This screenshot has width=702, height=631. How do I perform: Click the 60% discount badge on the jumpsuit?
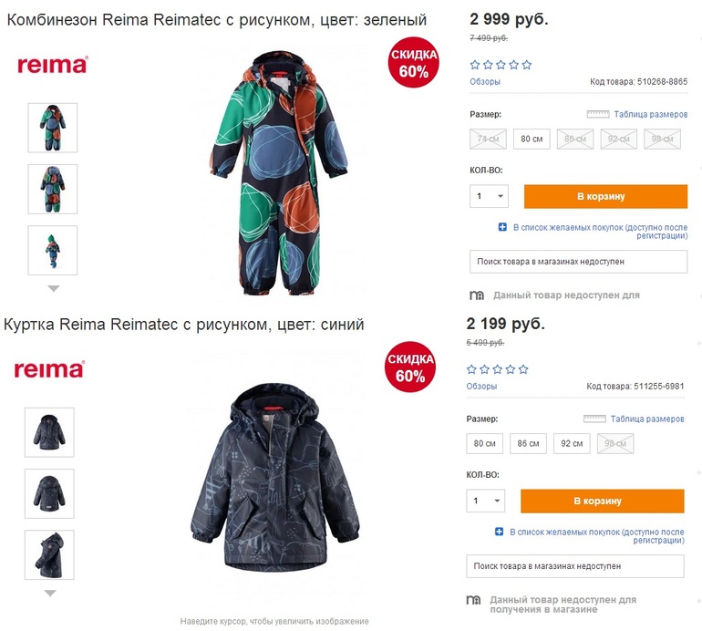click(x=413, y=64)
